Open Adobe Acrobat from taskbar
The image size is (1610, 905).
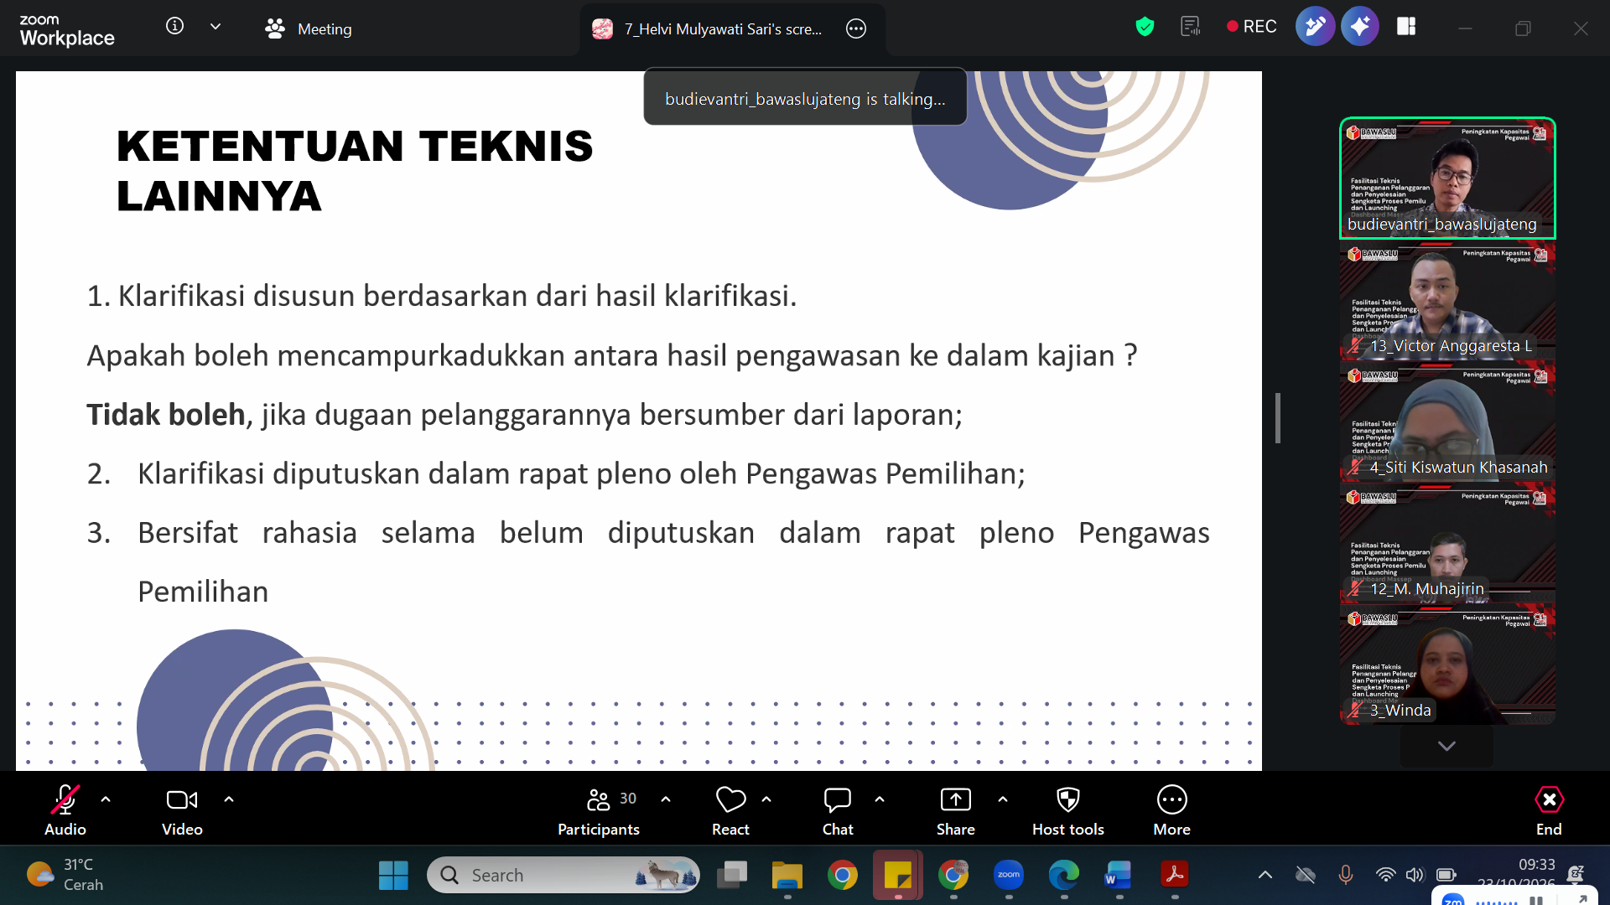(x=1174, y=875)
